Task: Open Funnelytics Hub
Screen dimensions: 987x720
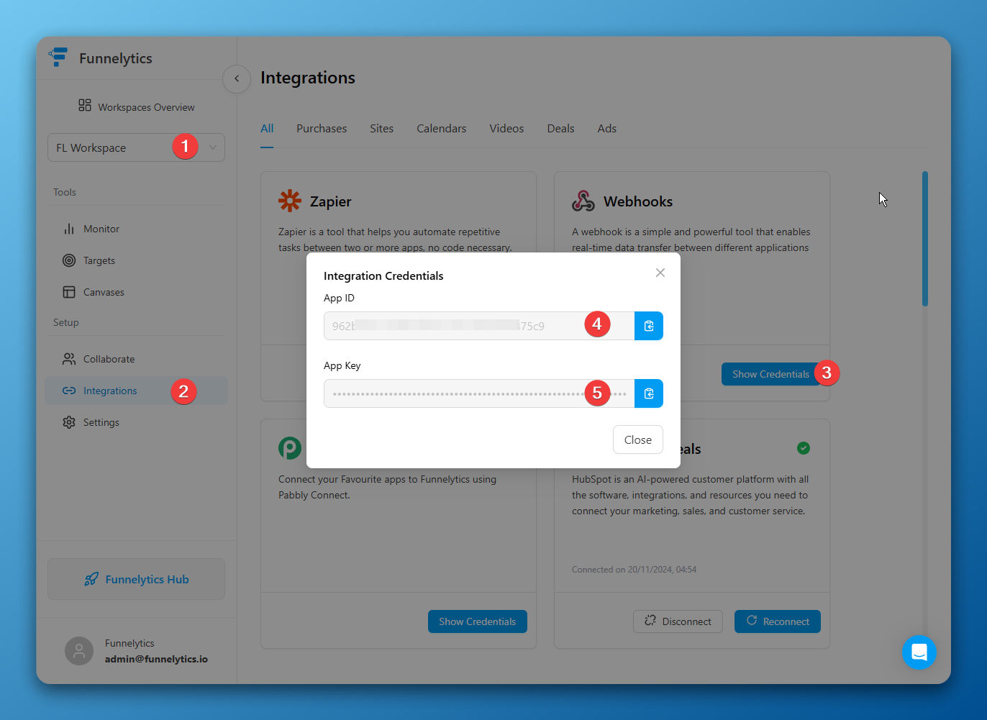Action: click(136, 579)
